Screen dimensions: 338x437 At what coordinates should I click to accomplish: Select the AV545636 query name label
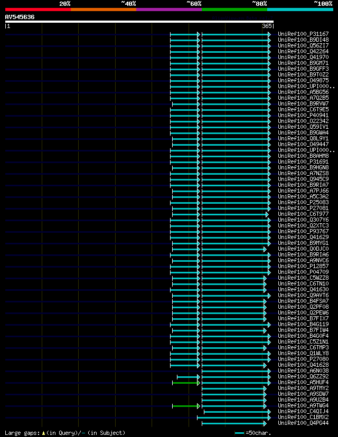click(20, 17)
